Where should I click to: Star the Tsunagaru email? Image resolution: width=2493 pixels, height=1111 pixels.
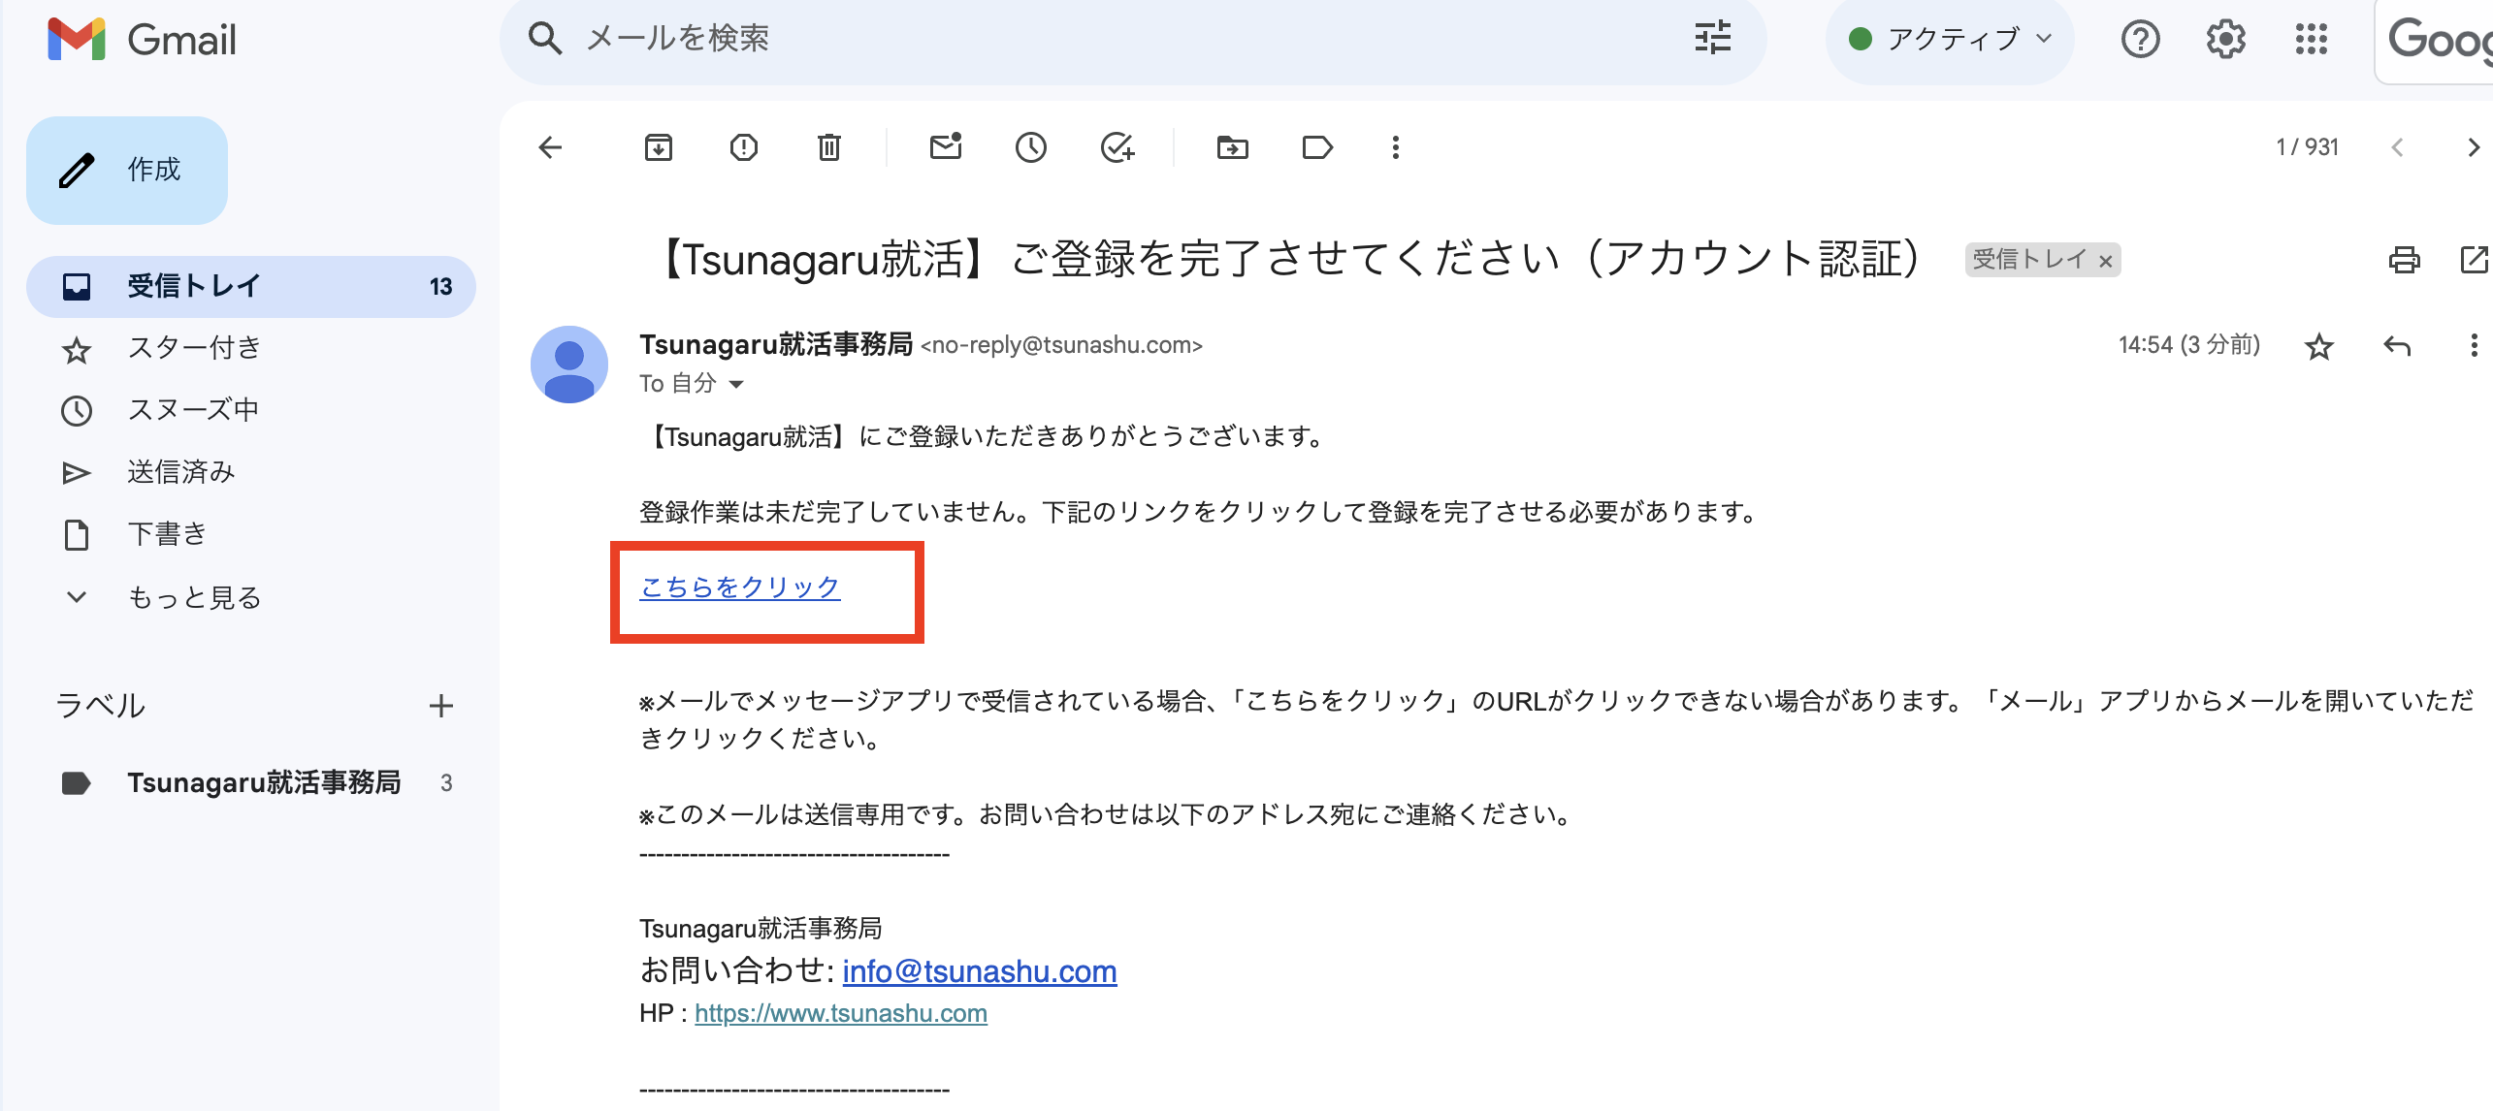(x=2319, y=346)
